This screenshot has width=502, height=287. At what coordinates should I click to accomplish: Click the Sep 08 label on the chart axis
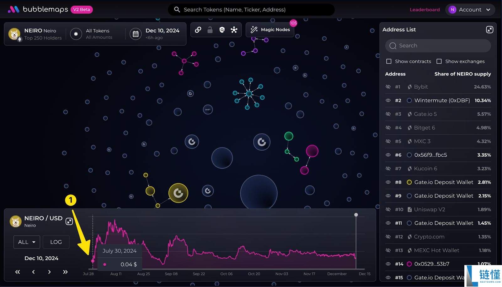pos(171,274)
